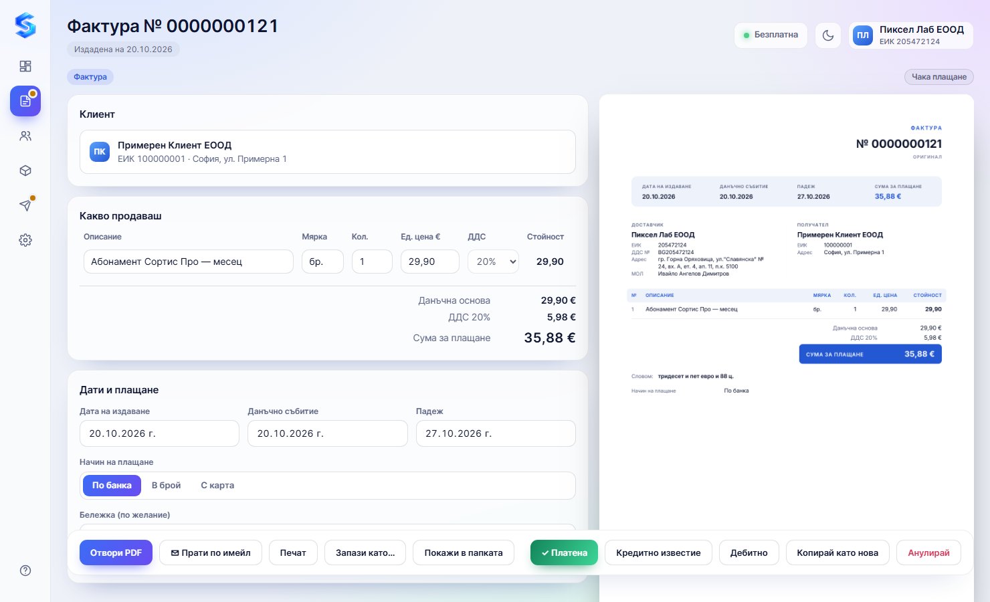Click the quantity field Кол.
This screenshot has width=990, height=602.
tap(372, 262)
